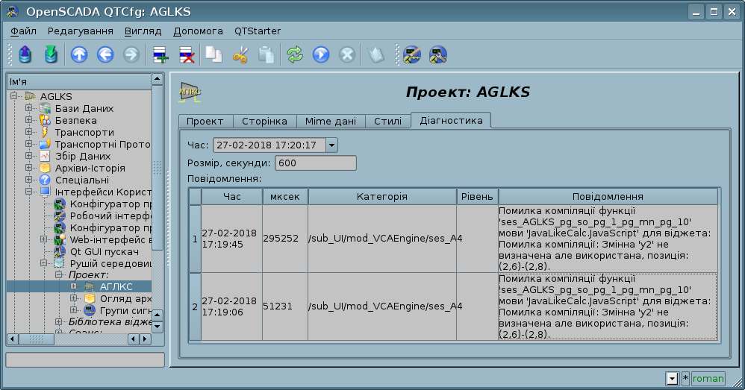
Task: Click the Час field showing 27-02-2018 17:20:17
Action: [269, 145]
